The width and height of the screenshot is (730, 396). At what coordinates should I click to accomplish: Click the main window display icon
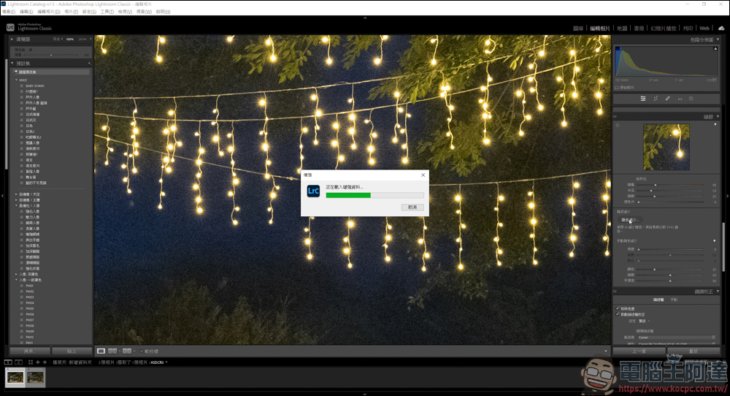point(8,362)
